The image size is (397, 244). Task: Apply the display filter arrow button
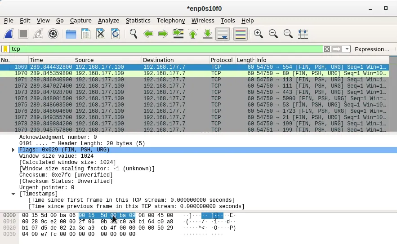[x=337, y=49]
